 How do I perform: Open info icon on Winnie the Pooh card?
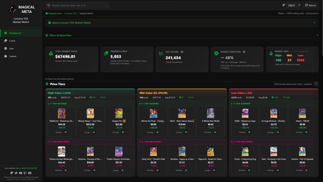coord(157,132)
